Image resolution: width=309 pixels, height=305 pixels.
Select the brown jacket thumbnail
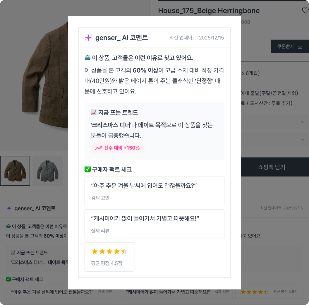click(15, 171)
